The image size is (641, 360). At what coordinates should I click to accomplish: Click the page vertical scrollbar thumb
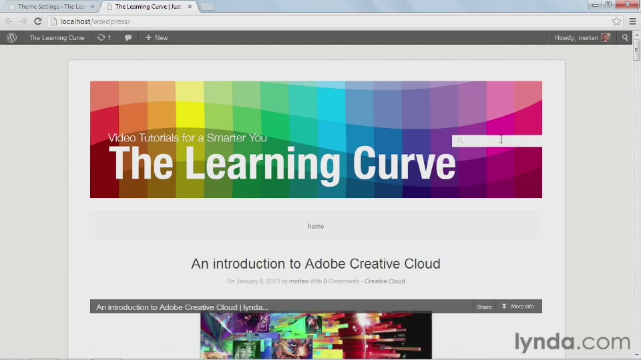636,51
